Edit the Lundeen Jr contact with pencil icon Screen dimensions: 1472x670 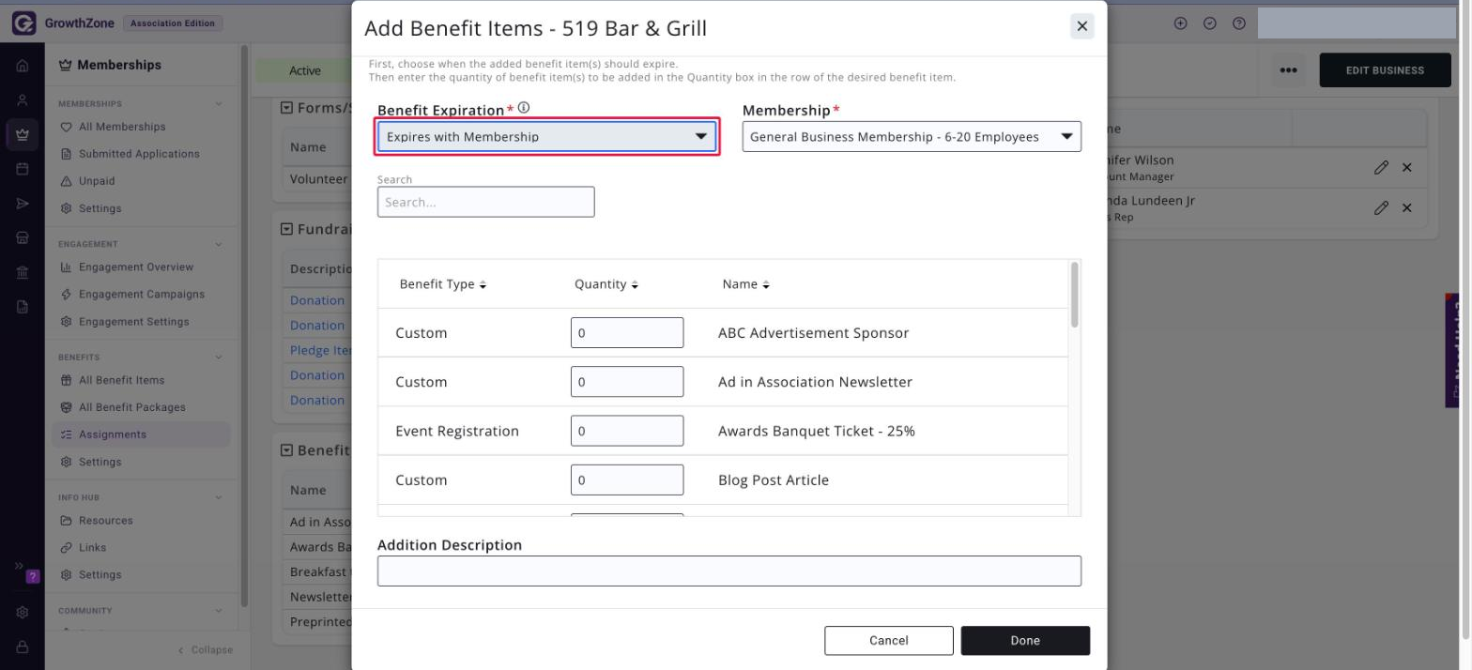[1381, 207]
